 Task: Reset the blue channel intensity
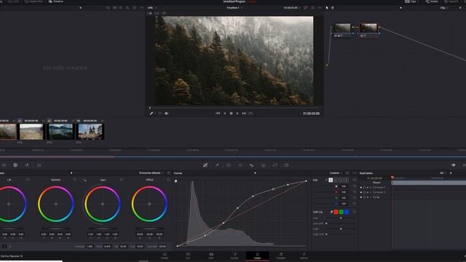tap(355, 204)
